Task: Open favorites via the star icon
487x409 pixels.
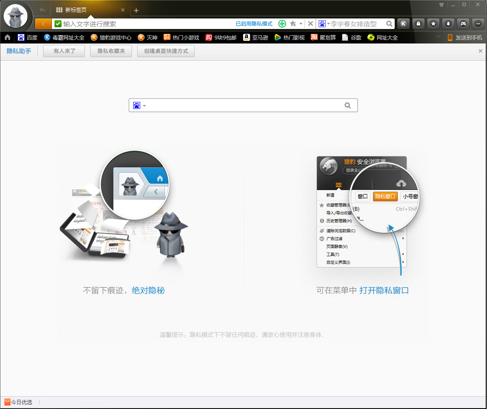Action: [433, 24]
